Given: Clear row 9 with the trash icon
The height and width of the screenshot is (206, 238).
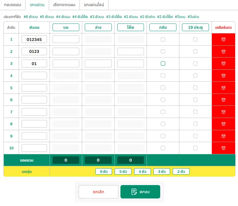Looking at the screenshot, I should [223, 136].
